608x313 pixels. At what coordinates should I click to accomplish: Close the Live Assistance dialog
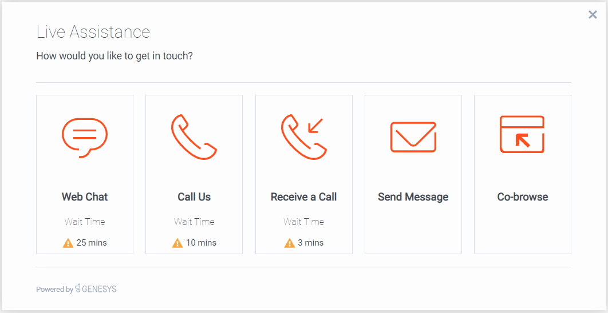(593, 15)
